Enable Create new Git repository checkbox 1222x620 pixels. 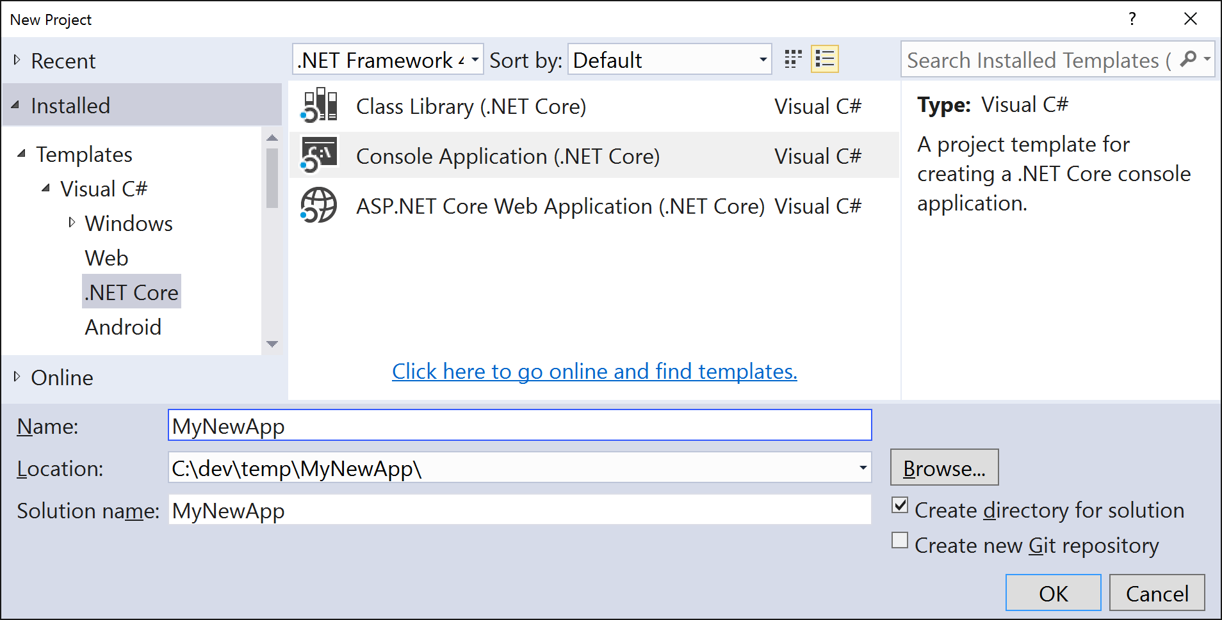pos(900,541)
